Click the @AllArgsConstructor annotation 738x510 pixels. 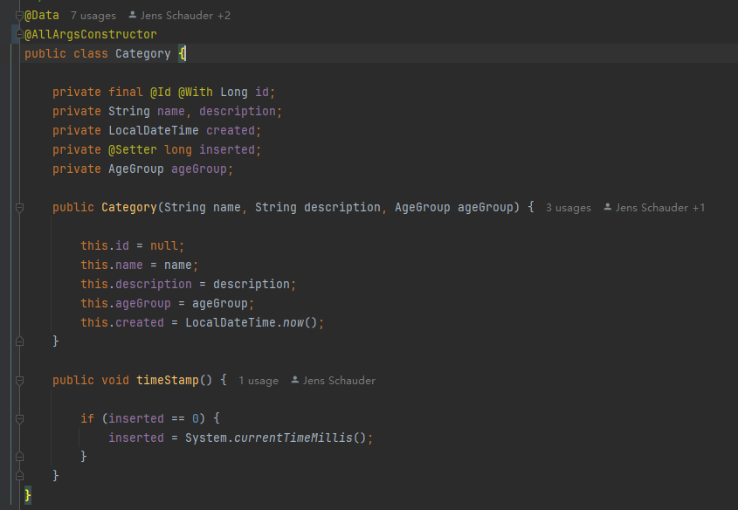pos(91,34)
